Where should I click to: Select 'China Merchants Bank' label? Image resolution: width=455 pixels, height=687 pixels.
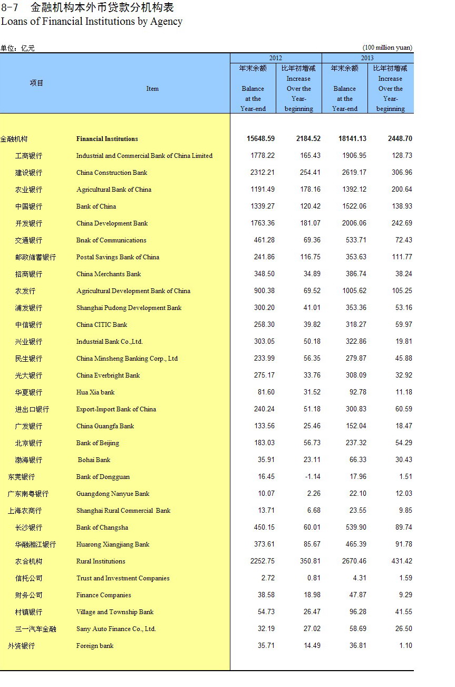pos(109,274)
